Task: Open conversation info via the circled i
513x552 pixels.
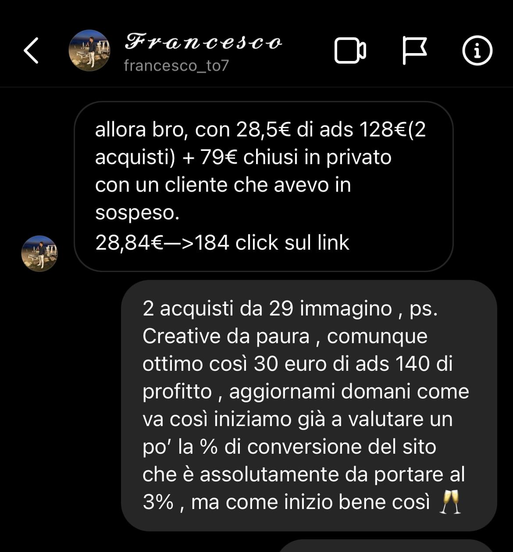Action: [x=477, y=50]
